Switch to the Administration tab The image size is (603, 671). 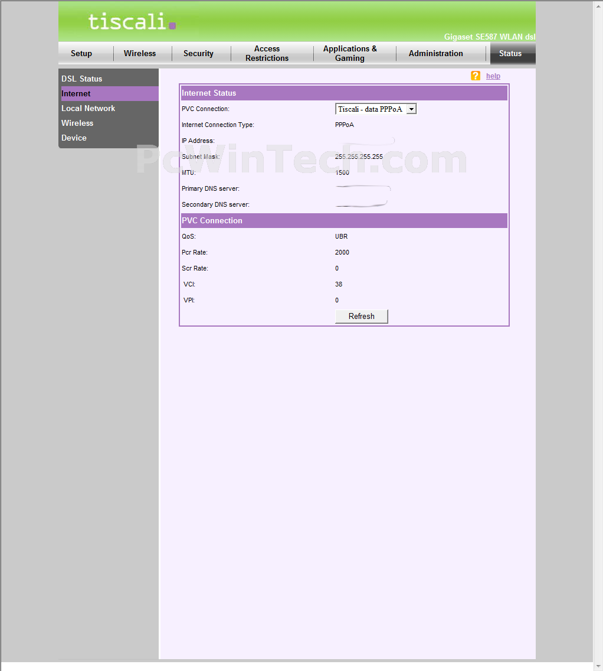(x=435, y=54)
